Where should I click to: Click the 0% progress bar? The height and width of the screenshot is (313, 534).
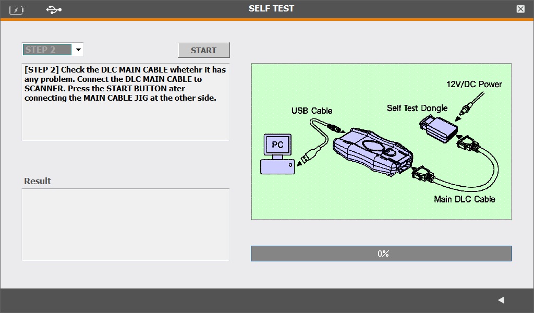[381, 254]
